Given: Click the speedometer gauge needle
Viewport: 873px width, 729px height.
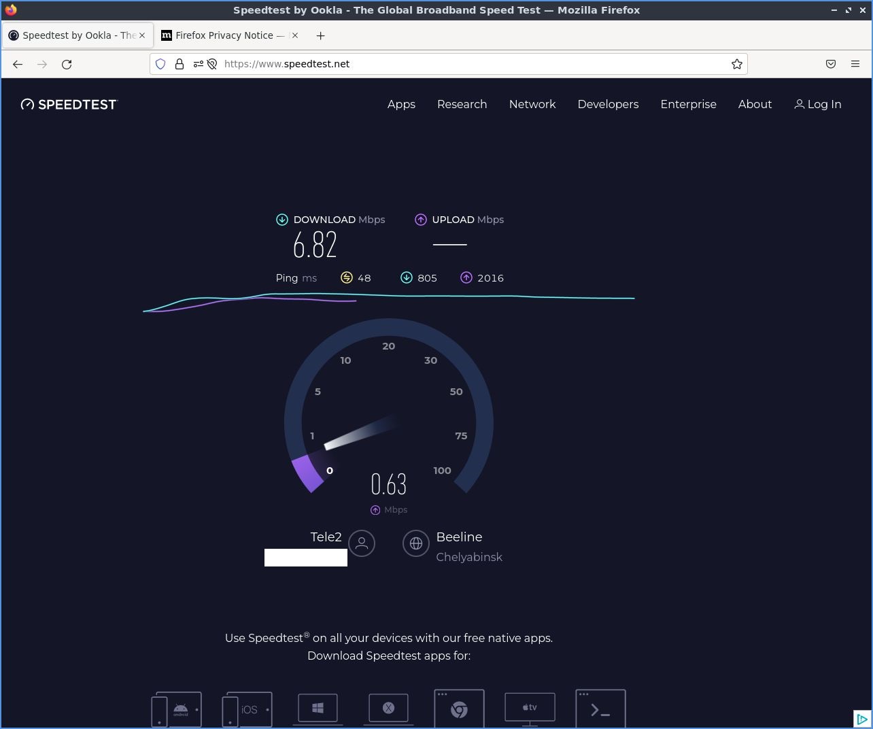Looking at the screenshot, I should click(x=360, y=431).
